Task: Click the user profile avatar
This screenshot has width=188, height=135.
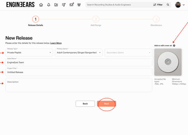Action: [178, 5]
